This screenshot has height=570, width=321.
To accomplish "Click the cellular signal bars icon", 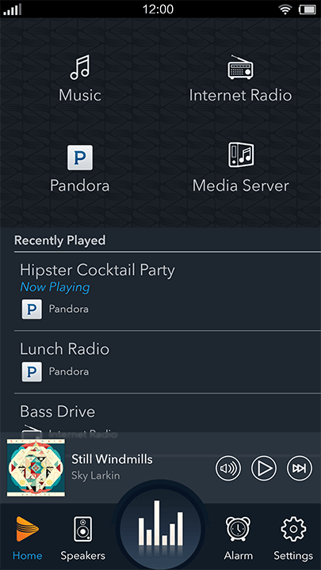I will 13,9.
